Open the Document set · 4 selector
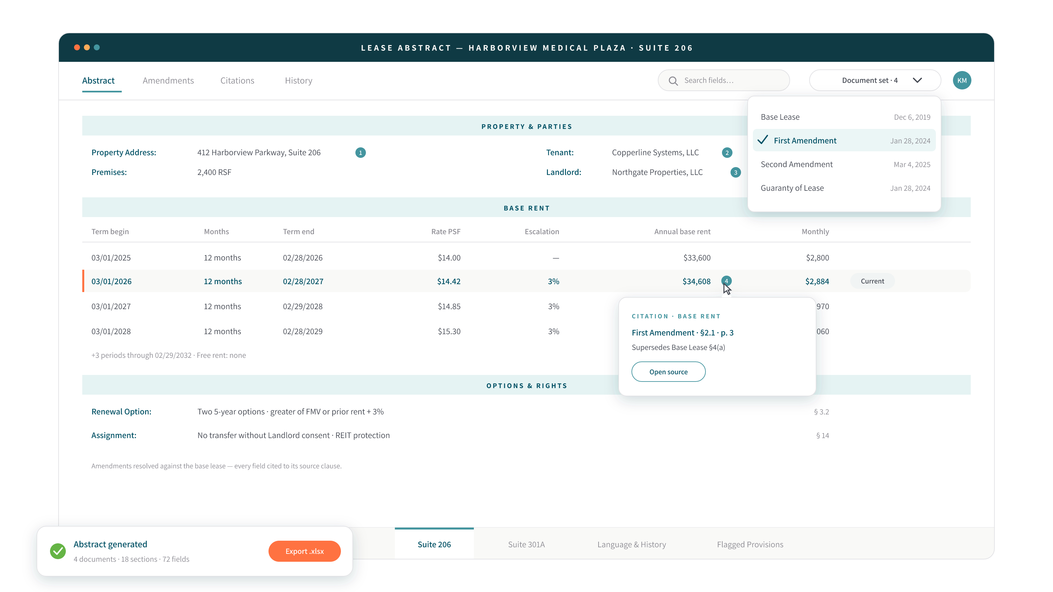This screenshot has height=592, width=1053. [x=875, y=81]
